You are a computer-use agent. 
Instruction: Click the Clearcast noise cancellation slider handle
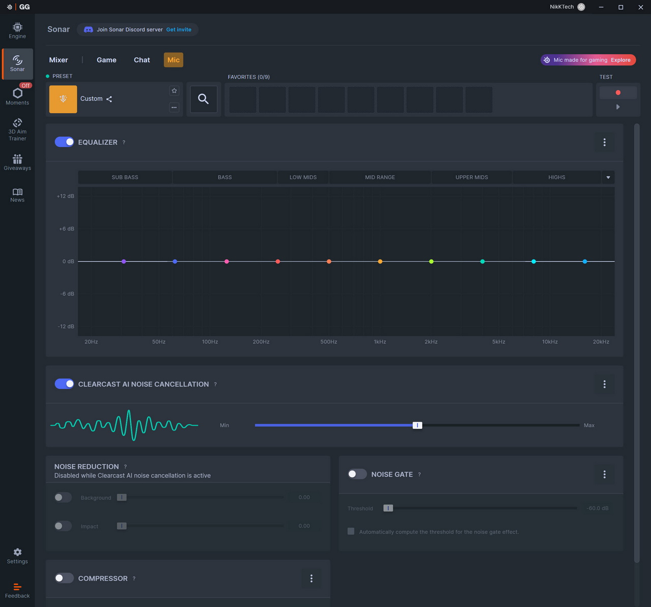point(417,425)
